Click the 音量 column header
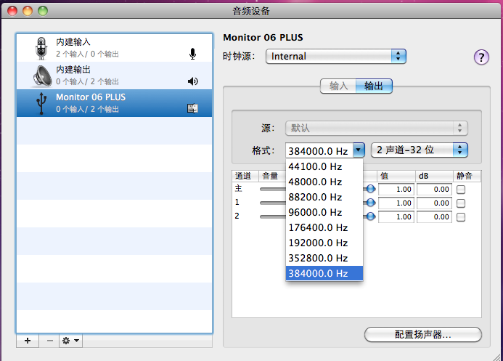This screenshot has height=361, width=503. (272, 176)
